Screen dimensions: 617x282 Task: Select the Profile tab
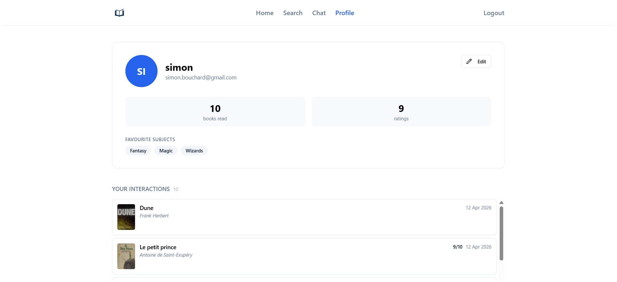click(x=345, y=13)
